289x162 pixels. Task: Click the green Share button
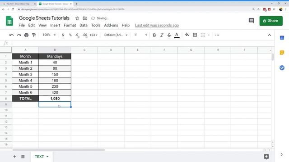click(271, 21)
